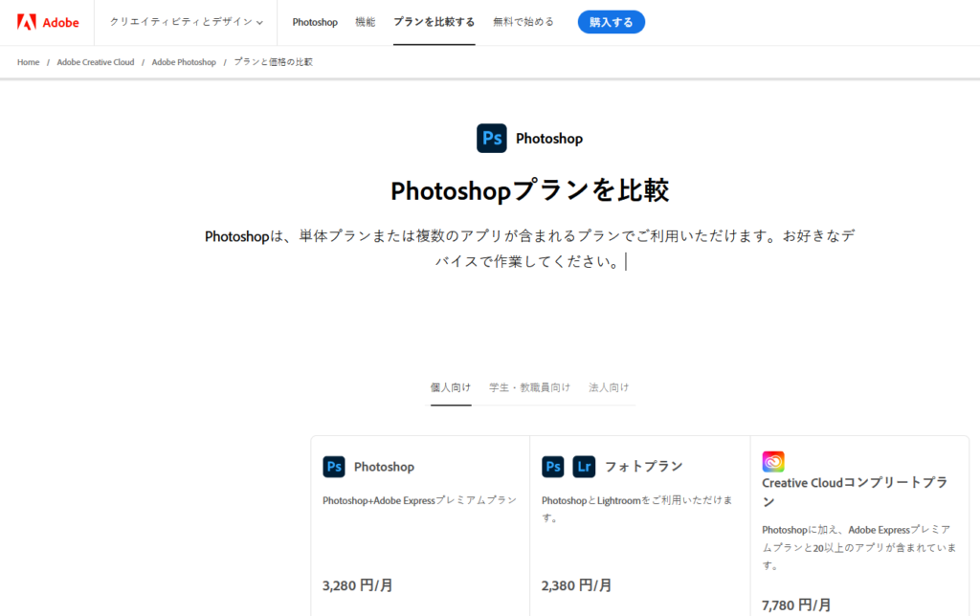The image size is (980, 616).
Task: Expand the クリエイティビティとデザイン dropdown
Action: [185, 21]
